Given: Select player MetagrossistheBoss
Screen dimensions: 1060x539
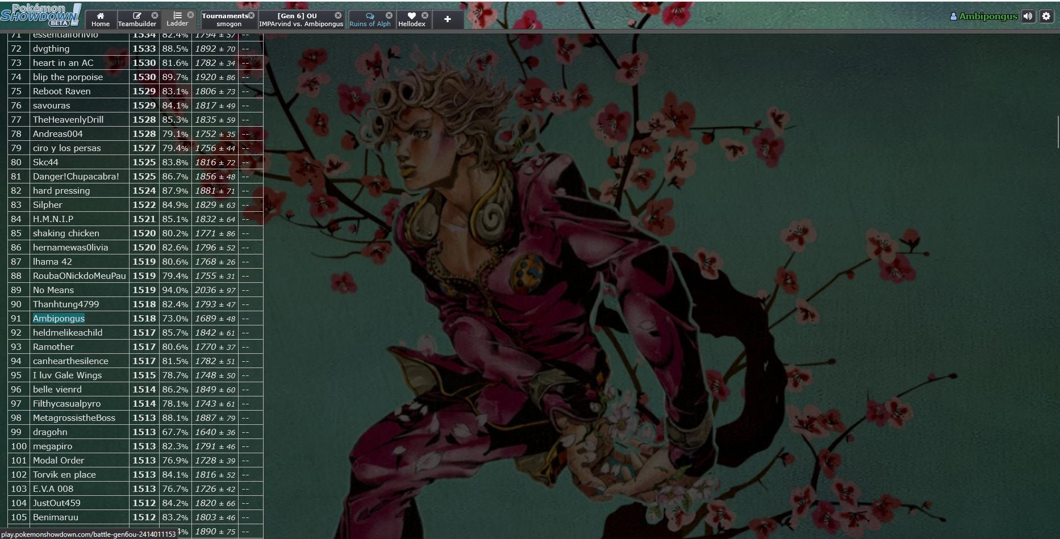Looking at the screenshot, I should [74, 418].
